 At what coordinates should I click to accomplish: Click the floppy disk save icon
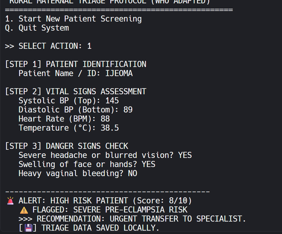[28, 228]
